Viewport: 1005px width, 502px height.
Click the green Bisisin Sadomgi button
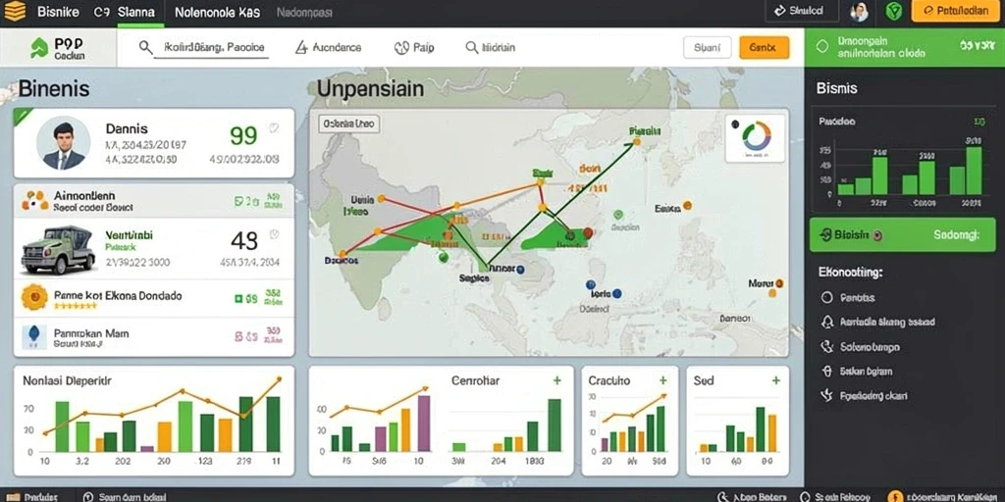point(903,234)
